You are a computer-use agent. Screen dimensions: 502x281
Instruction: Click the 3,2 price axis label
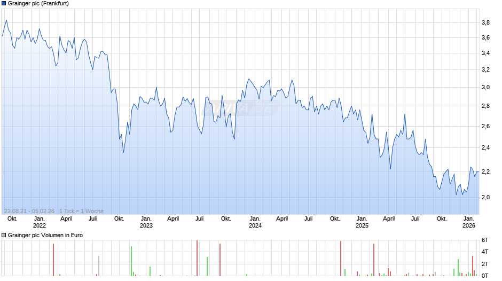[485, 70]
